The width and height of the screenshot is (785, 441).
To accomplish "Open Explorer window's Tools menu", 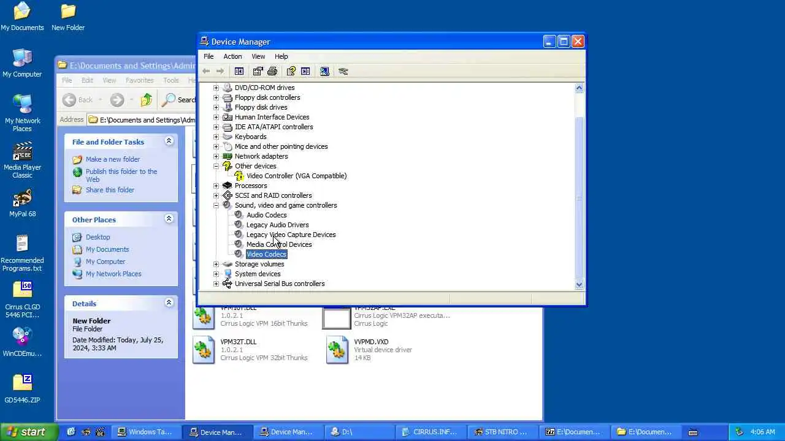I will [x=171, y=80].
